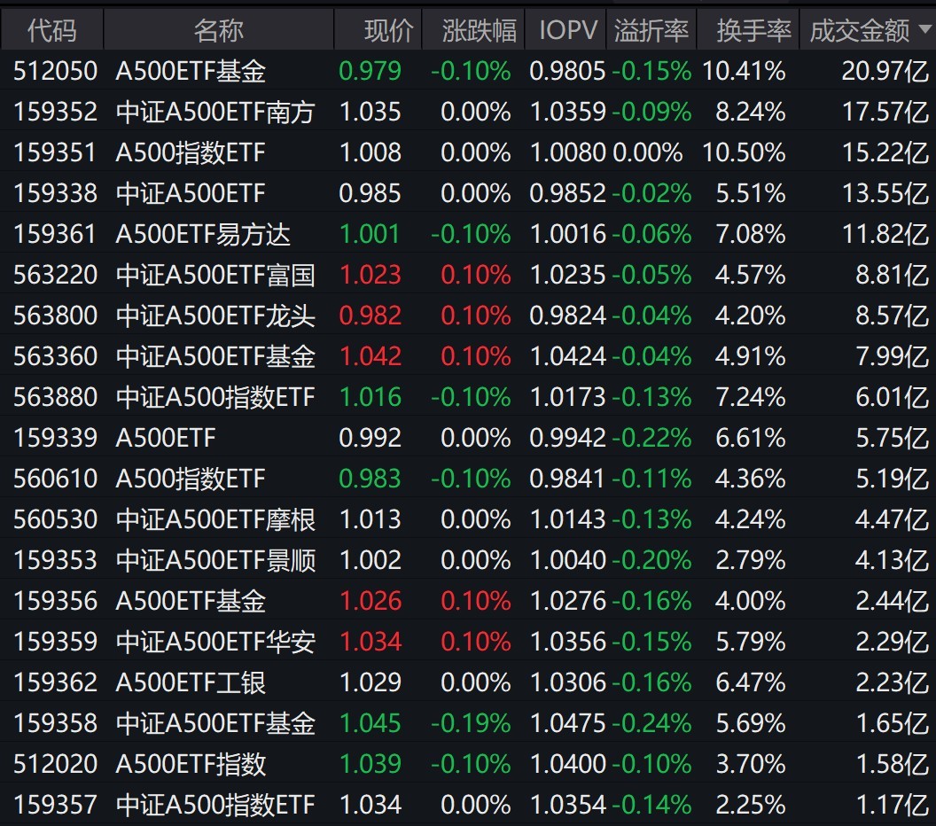
Task: Sort by the IOPV column header
Action: [x=567, y=30]
